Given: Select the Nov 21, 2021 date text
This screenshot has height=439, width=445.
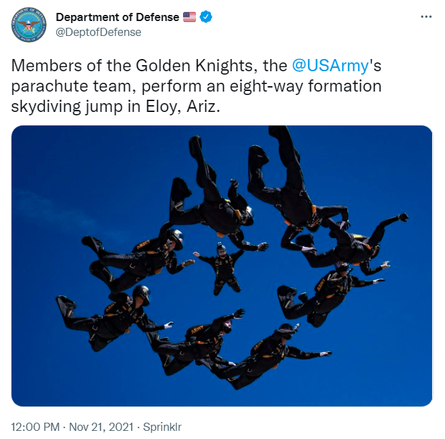Looking at the screenshot, I should (101, 427).
